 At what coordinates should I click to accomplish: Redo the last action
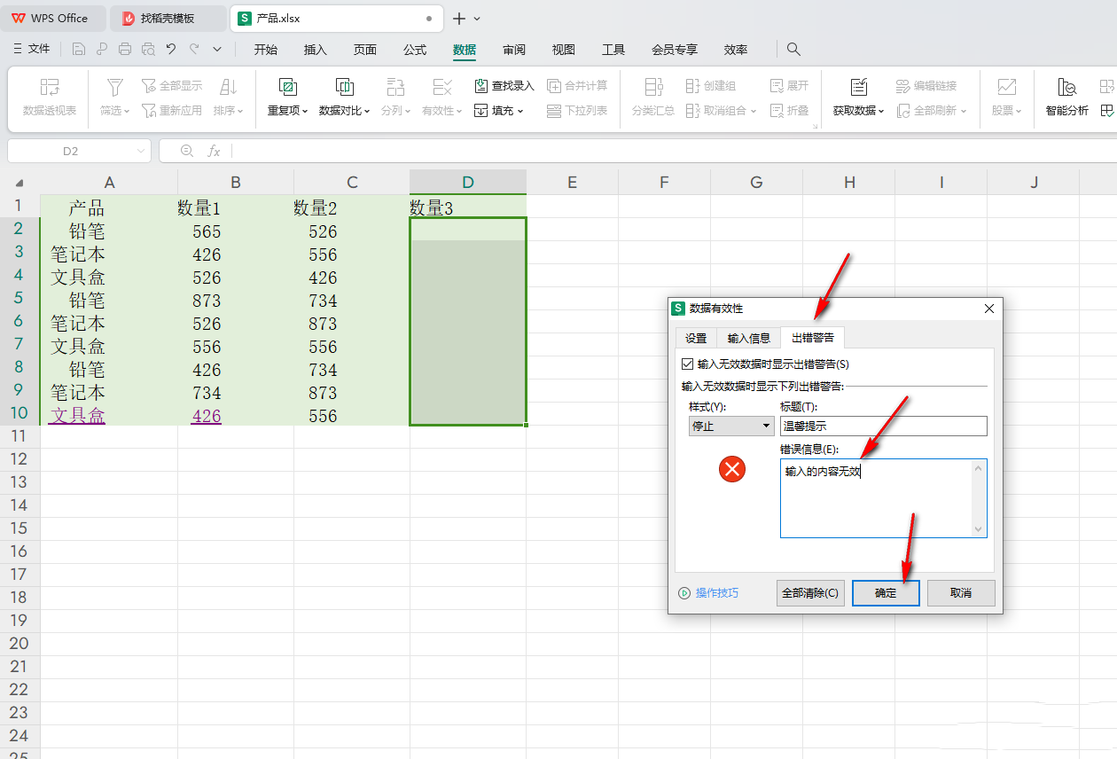194,50
